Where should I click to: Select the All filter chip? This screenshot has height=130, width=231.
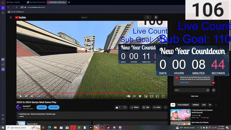[x=173, y=105]
